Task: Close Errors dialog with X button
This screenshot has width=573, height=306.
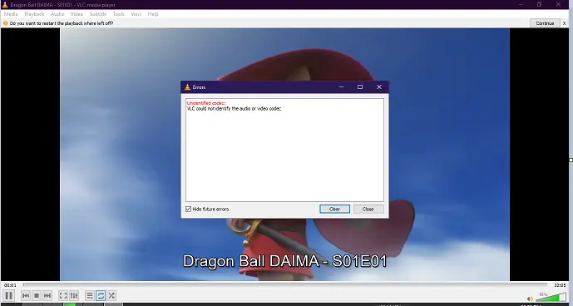Action: [x=379, y=87]
